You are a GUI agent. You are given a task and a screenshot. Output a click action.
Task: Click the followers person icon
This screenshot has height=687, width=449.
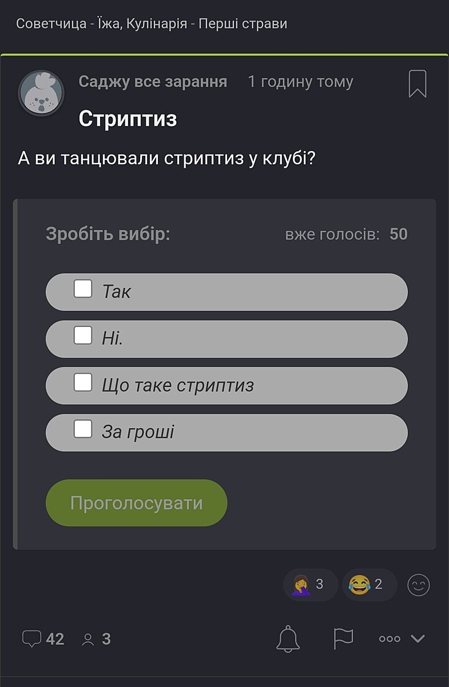click(x=88, y=639)
